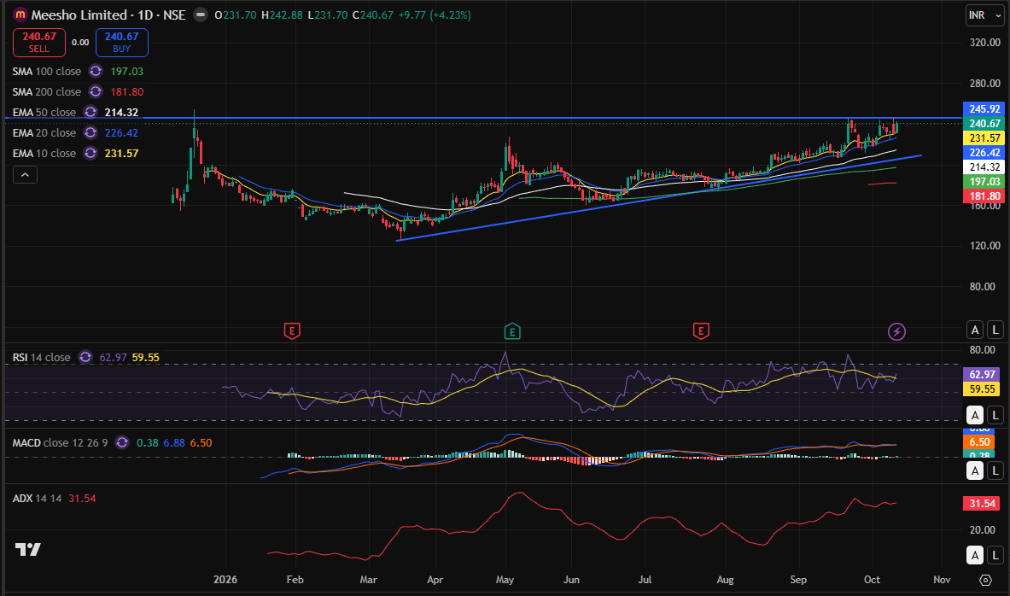Click the purple 62.97 RSI value label
Image resolution: width=1010 pixels, height=596 pixels.
[x=983, y=374]
